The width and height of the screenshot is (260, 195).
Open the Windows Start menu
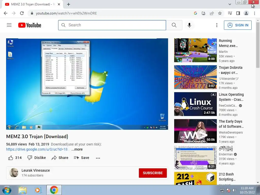(x=7, y=190)
